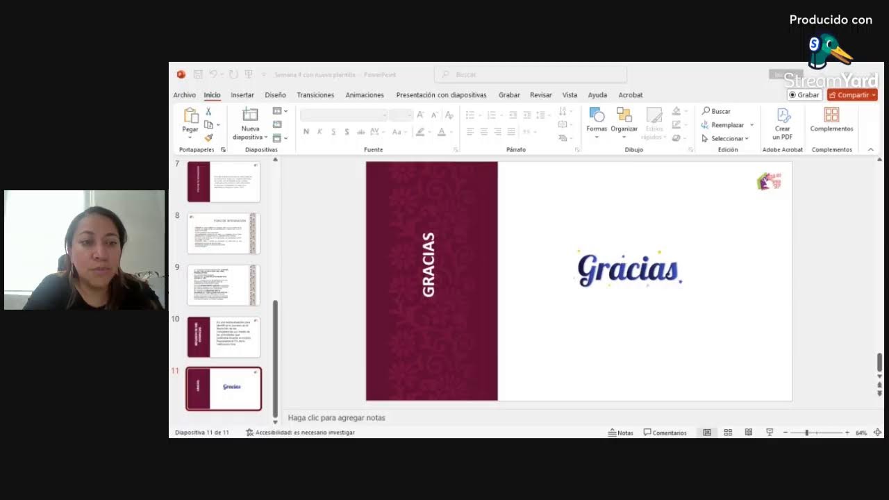
Task: Click the highlighter color icon in Fuente
Action: click(419, 131)
